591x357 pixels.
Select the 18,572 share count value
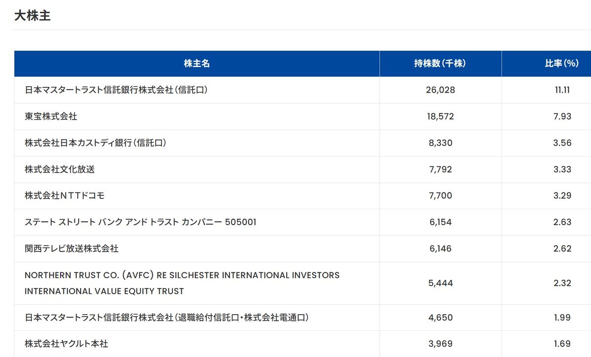click(440, 117)
